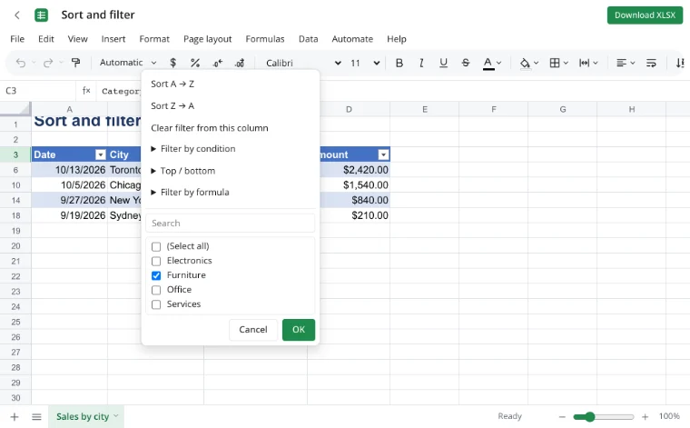Toggle bold formatting
The image size is (690, 428).
point(399,63)
